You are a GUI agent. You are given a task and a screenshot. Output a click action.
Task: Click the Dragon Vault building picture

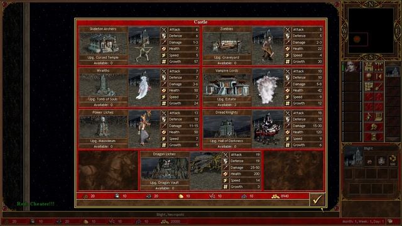(x=165, y=168)
